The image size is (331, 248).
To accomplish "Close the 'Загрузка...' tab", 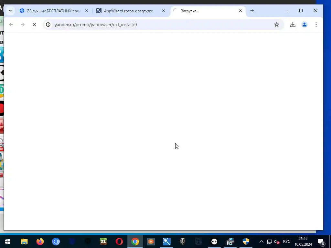I will (240, 11).
